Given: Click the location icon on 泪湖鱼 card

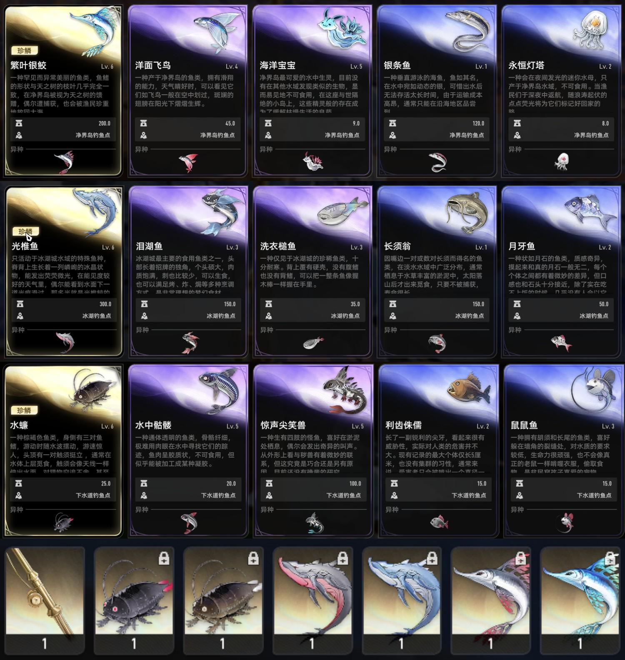Looking at the screenshot, I should pos(144,316).
